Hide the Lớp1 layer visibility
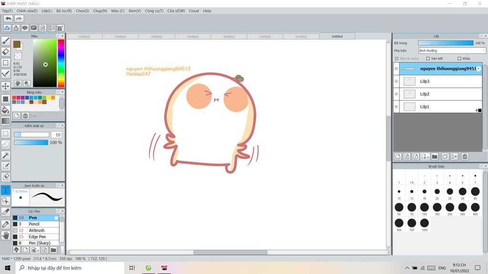 point(396,106)
